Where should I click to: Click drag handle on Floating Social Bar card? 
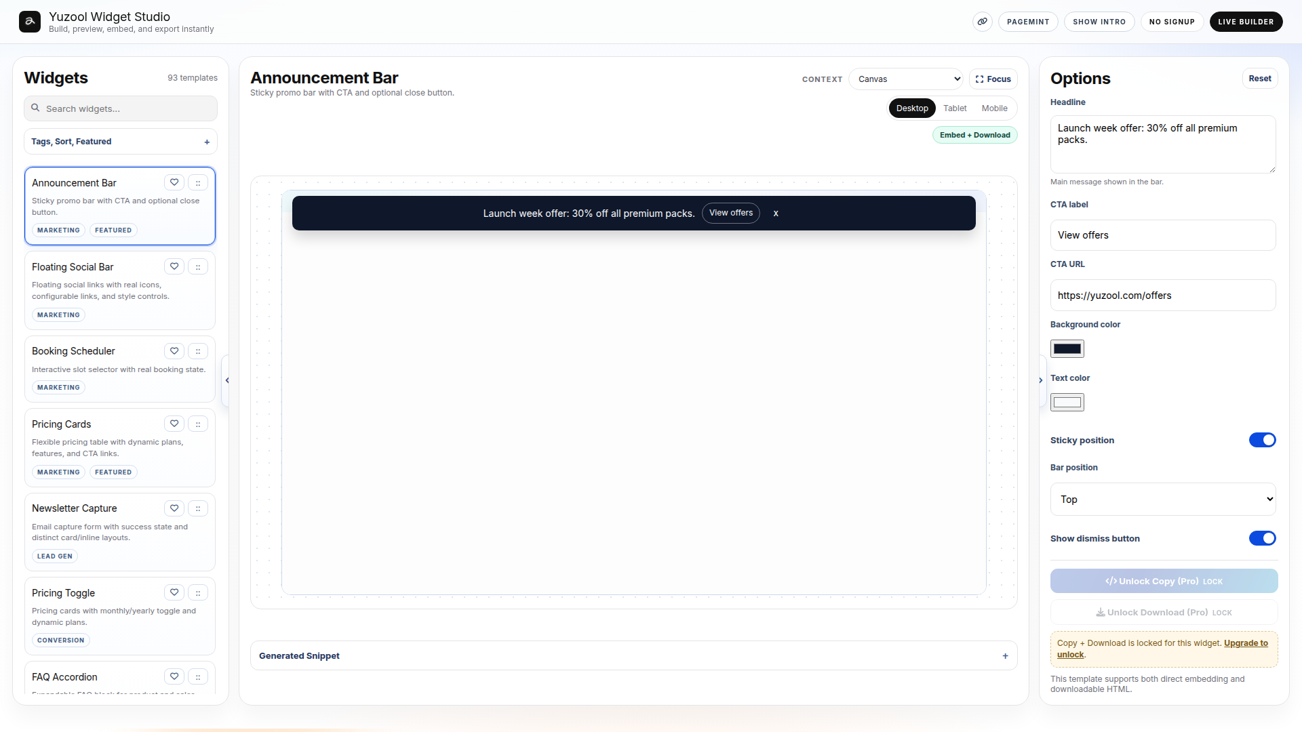coord(198,266)
